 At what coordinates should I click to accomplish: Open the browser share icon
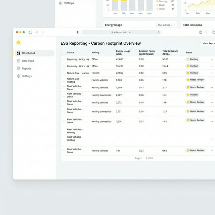click(x=201, y=32)
